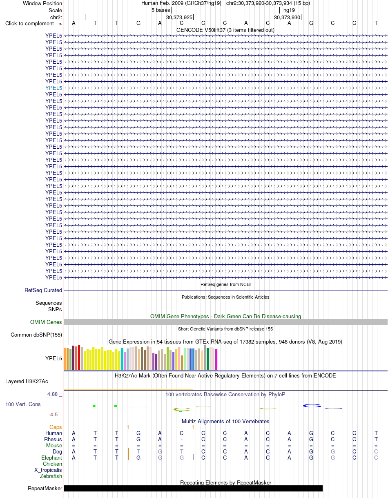Screen dimensions: 388x498
Task: Click the '5 bases' scale label
Action: coord(161,10)
